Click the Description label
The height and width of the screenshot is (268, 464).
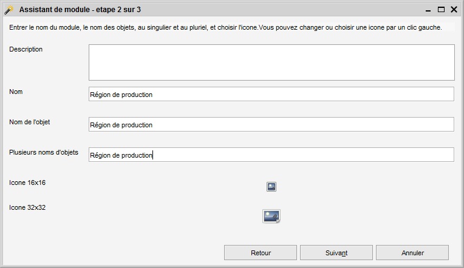(x=26, y=49)
